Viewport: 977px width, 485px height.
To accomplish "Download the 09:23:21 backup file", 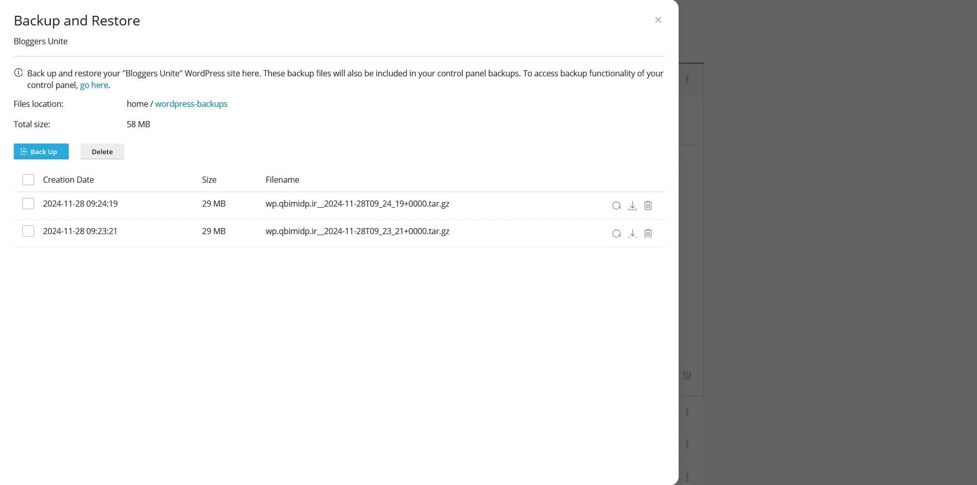I will click(x=632, y=233).
